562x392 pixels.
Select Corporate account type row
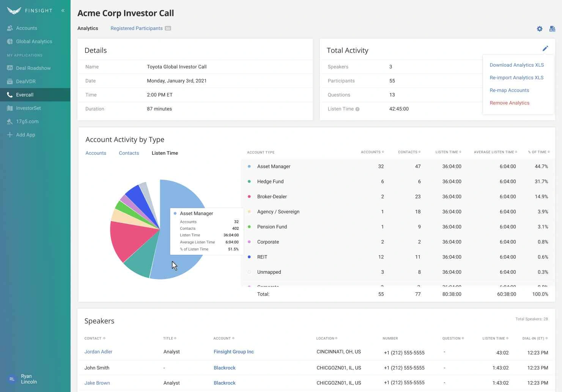pos(398,242)
